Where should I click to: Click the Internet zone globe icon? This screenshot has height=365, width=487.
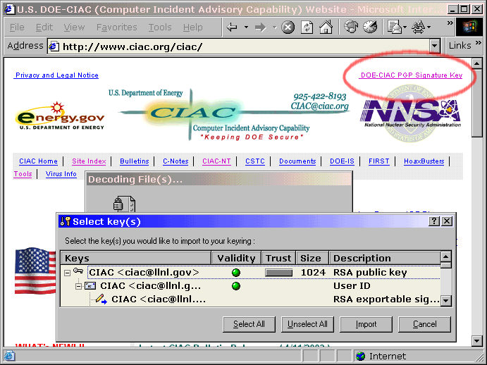pyautogui.click(x=361, y=356)
